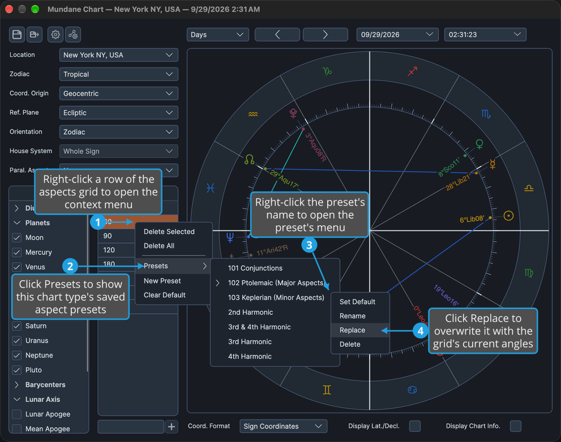Select the 4th Harmonic preset

click(275, 357)
